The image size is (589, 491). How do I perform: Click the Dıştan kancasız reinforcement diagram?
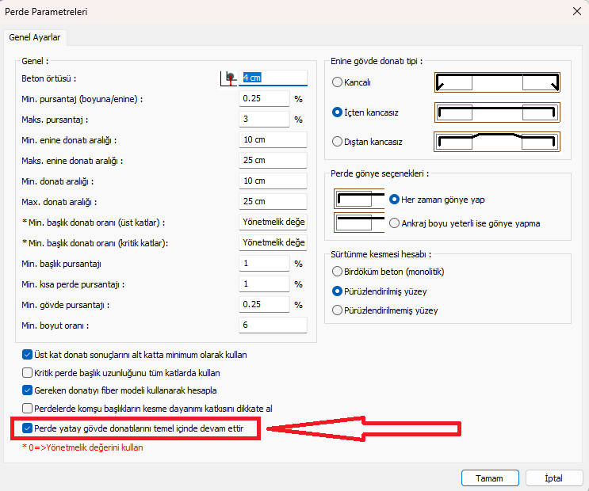(x=496, y=142)
